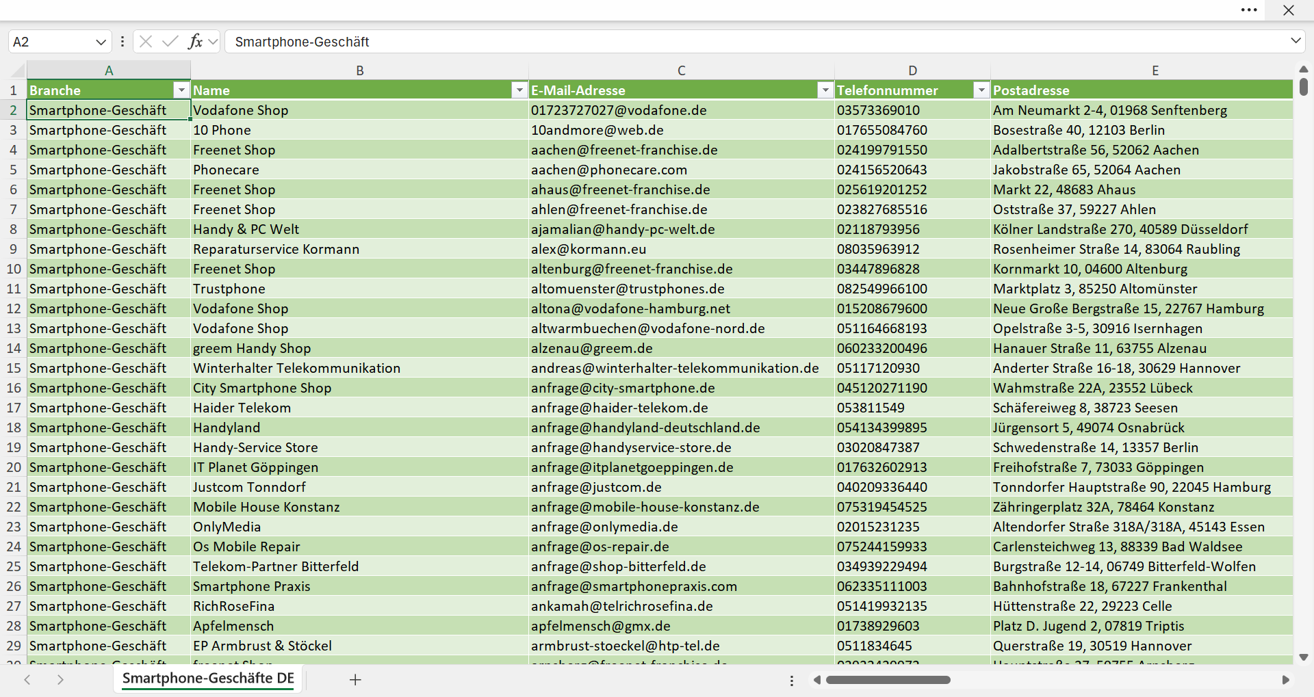The width and height of the screenshot is (1314, 697).
Task: Expand the formula bar
Action: pyautogui.click(x=1296, y=41)
